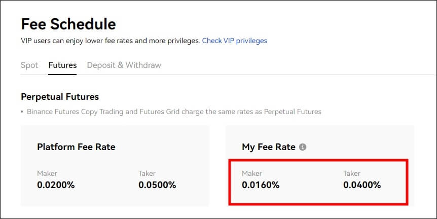Click the bullet point before the Binance note
The width and height of the screenshot is (437, 219).
point(22,112)
